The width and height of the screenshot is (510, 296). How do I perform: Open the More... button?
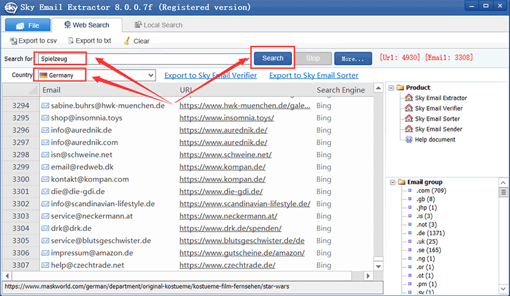[353, 59]
